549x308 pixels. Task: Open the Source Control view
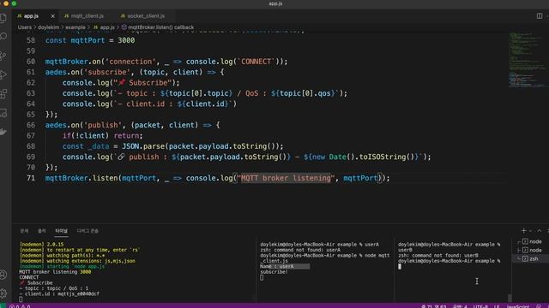pyautogui.click(x=3, y=55)
